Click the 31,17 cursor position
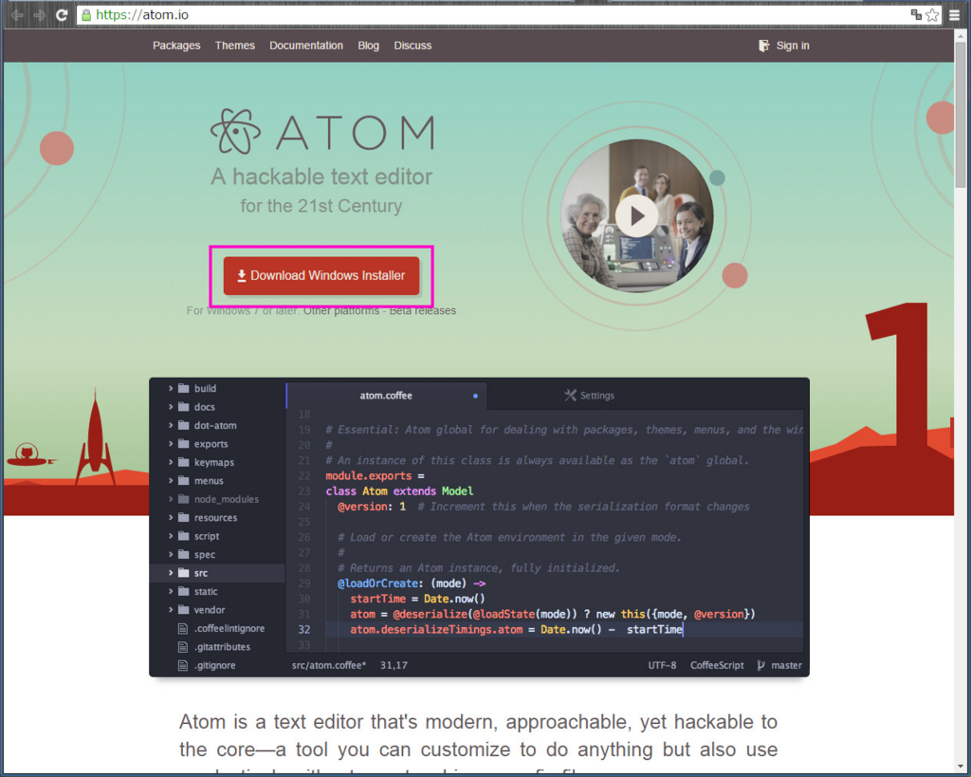The image size is (971, 777). point(394,665)
